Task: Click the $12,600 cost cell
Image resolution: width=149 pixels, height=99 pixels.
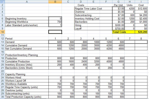Action: pos(141,8)
